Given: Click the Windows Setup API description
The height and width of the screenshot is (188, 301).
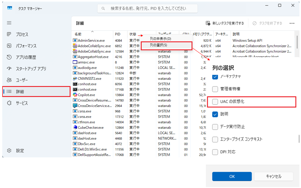Looking at the screenshot, I should 247,40.
